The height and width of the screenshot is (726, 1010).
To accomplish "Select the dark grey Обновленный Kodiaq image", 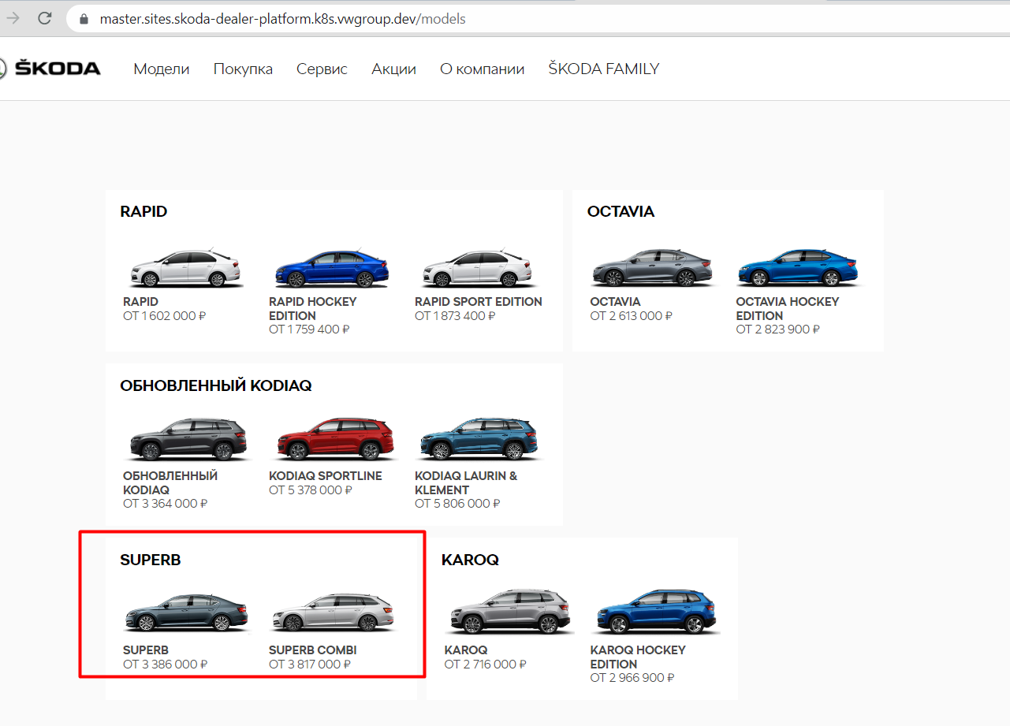I will 188,439.
